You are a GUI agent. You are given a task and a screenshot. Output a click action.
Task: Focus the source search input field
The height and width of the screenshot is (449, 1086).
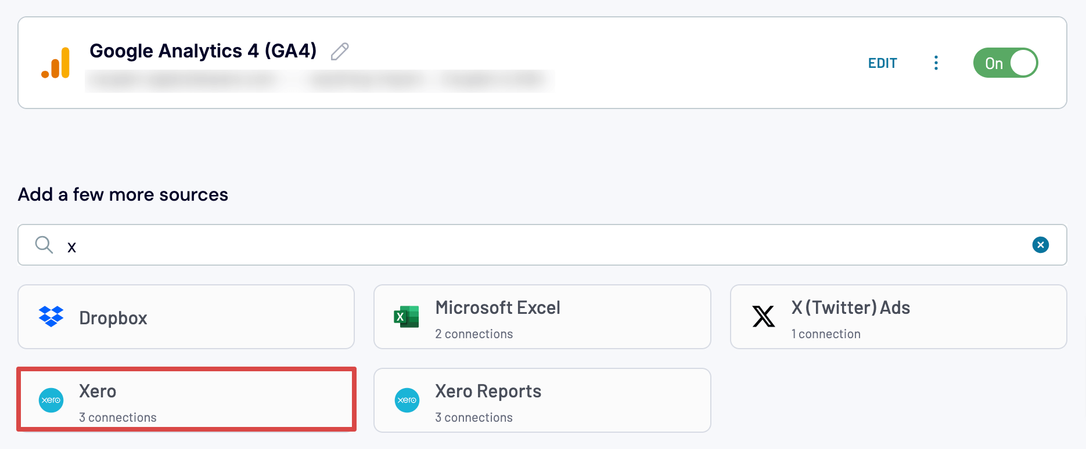pyautogui.click(x=542, y=245)
